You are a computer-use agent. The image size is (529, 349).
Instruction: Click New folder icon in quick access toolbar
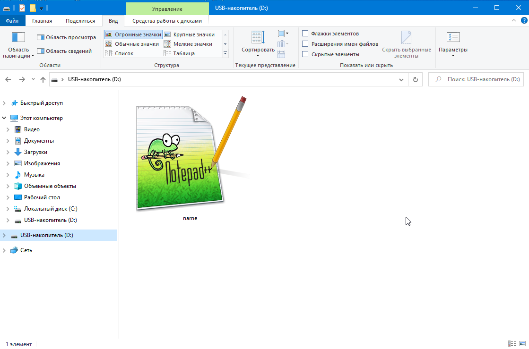pos(33,8)
